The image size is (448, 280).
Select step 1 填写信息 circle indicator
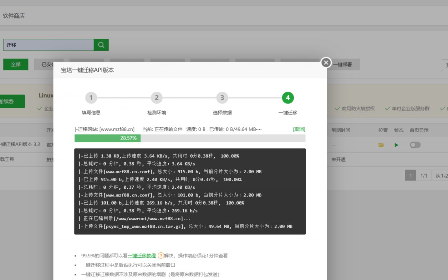(x=91, y=98)
